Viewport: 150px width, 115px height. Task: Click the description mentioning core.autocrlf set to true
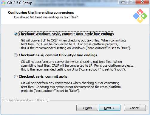76,44
